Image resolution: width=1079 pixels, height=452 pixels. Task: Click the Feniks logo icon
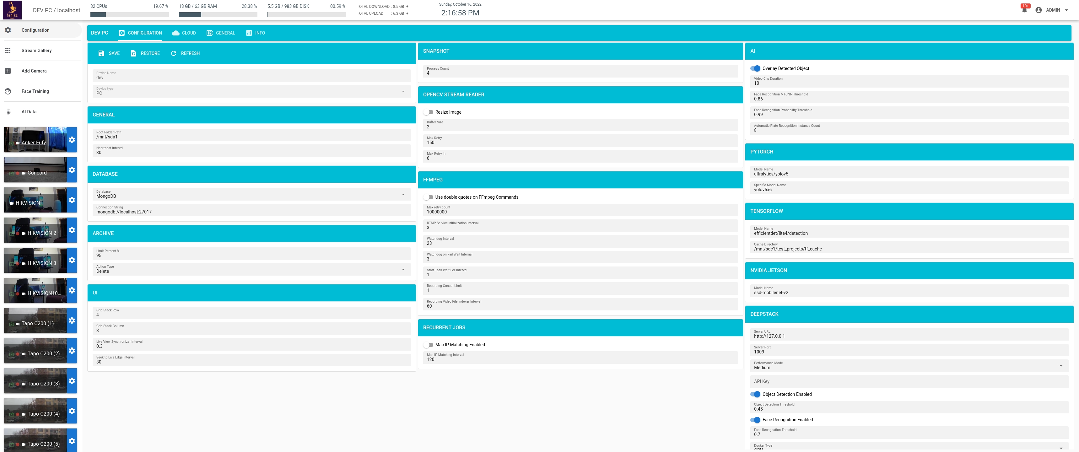12,10
